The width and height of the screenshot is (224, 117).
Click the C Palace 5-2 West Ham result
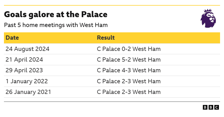tap(129, 60)
